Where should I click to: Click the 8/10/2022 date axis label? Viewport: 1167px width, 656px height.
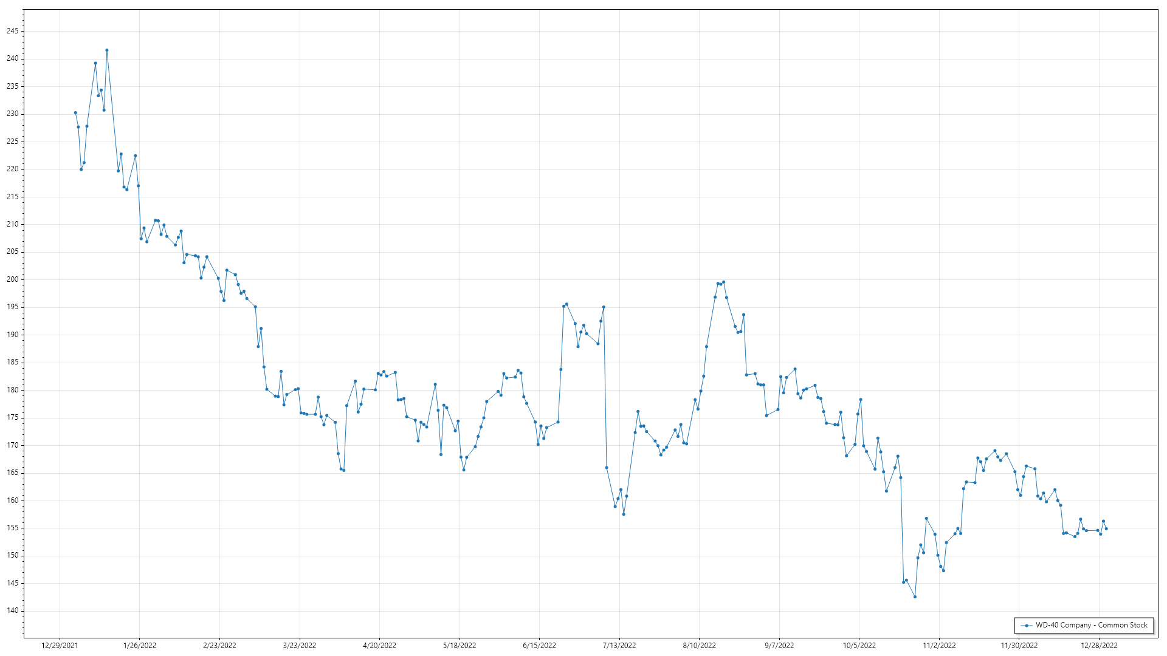pyautogui.click(x=699, y=645)
